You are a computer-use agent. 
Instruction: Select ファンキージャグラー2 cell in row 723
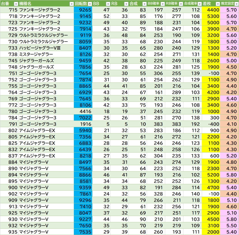pyautogui.click(x=46, y=23)
